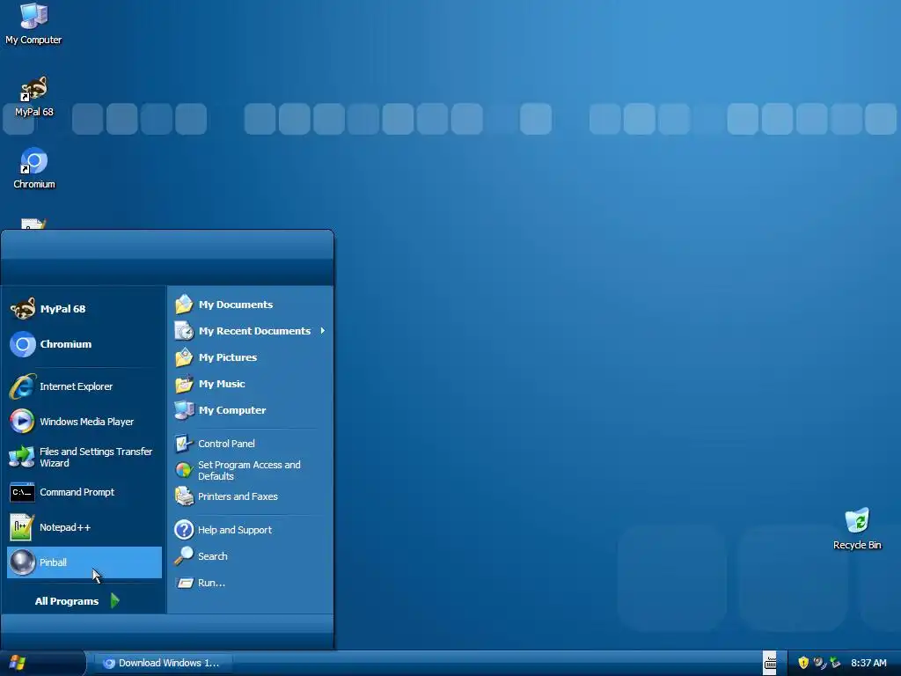Image resolution: width=901 pixels, height=676 pixels.
Task: Open My Pictures folder
Action: tap(250, 357)
